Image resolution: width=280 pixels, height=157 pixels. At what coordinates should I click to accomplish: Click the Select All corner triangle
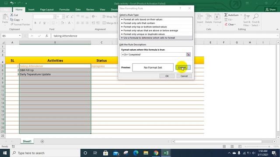click(x=3, y=42)
